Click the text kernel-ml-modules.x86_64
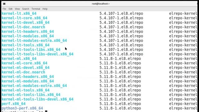199x112 pixels. pos(28,81)
